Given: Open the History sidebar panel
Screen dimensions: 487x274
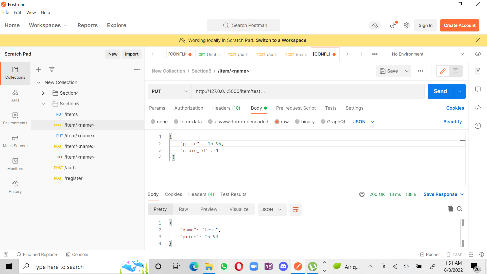Looking at the screenshot, I should coord(15,187).
